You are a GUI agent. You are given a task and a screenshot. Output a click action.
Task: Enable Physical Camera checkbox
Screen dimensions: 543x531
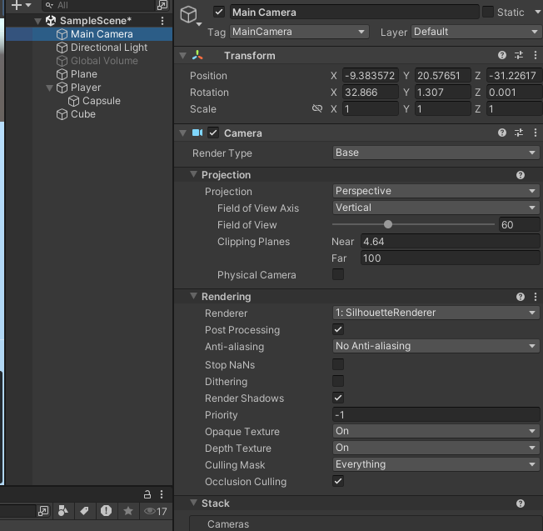click(x=338, y=274)
